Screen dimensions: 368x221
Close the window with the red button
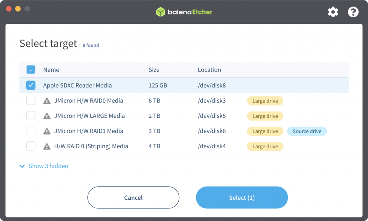click(9, 9)
